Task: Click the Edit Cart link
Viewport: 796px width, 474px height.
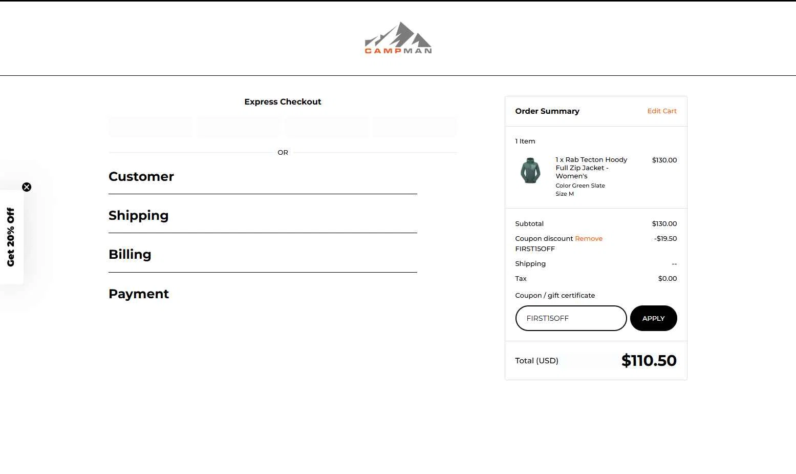Action: (662, 111)
